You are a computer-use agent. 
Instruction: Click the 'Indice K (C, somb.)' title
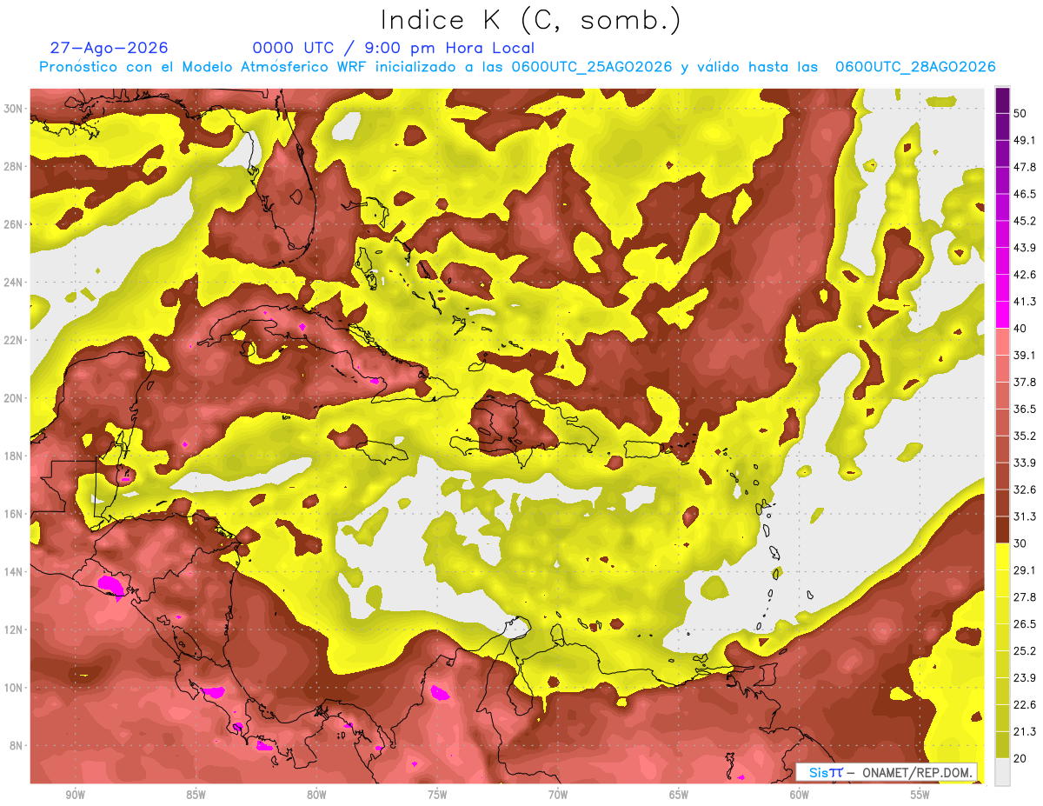531,20
